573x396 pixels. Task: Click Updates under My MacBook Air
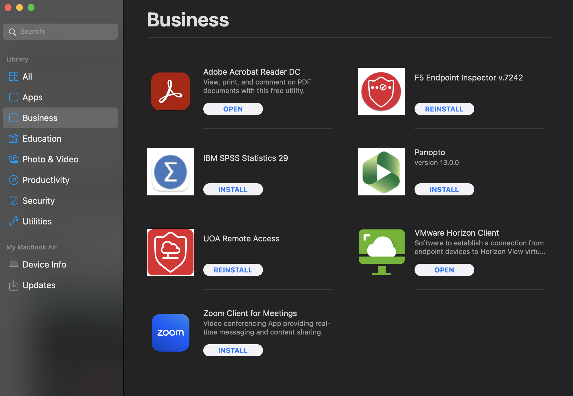click(39, 285)
